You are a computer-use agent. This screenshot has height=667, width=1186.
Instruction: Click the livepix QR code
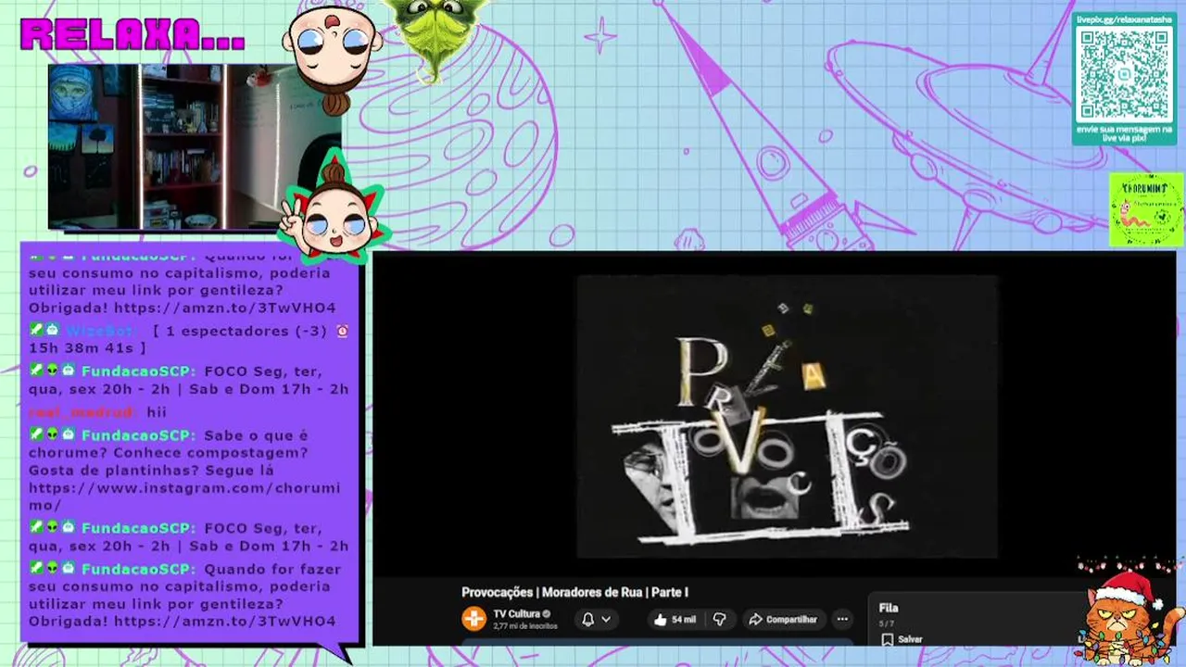pyautogui.click(x=1124, y=74)
